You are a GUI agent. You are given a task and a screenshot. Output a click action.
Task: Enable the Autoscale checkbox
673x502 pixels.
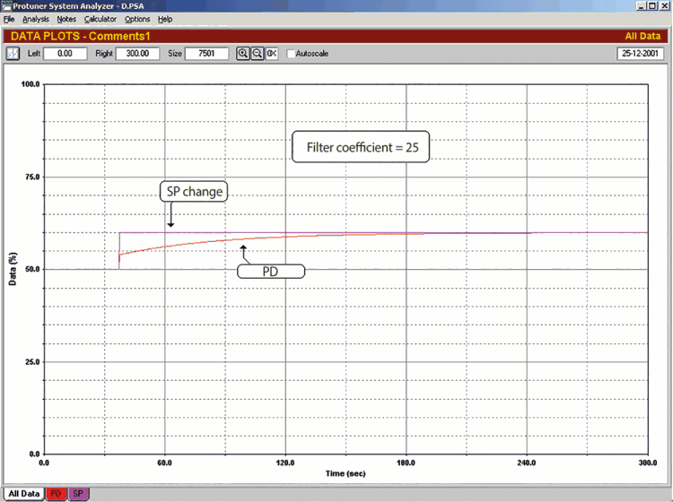pyautogui.click(x=290, y=54)
